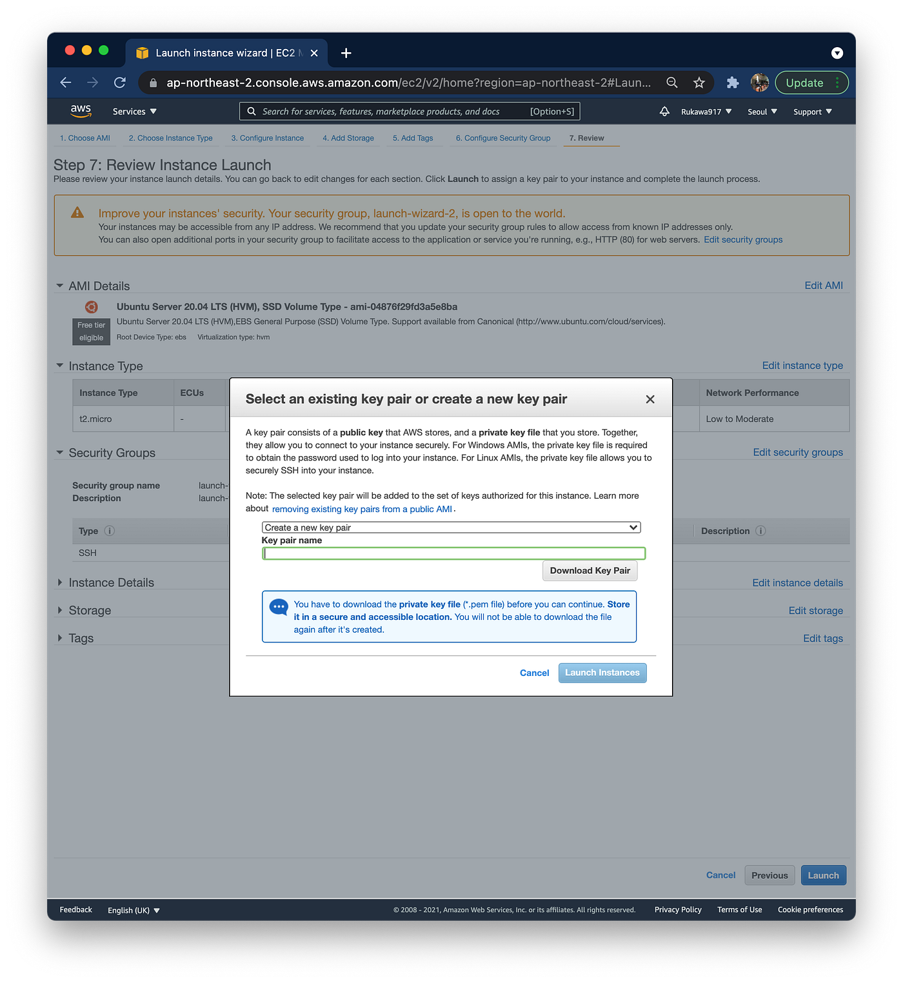
Task: Go to step 2 Choose Instance Type
Action: (x=170, y=138)
